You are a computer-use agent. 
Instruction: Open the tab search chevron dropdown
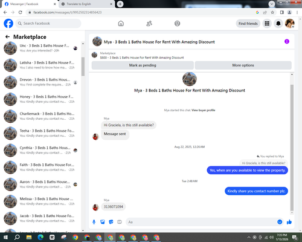(x=272, y=4)
